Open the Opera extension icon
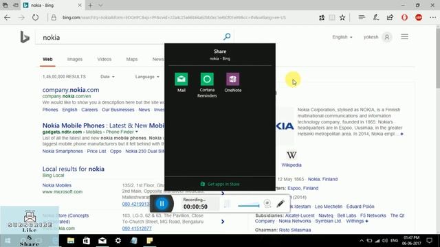Viewport: 440px width, 247px height. [x=404, y=17]
